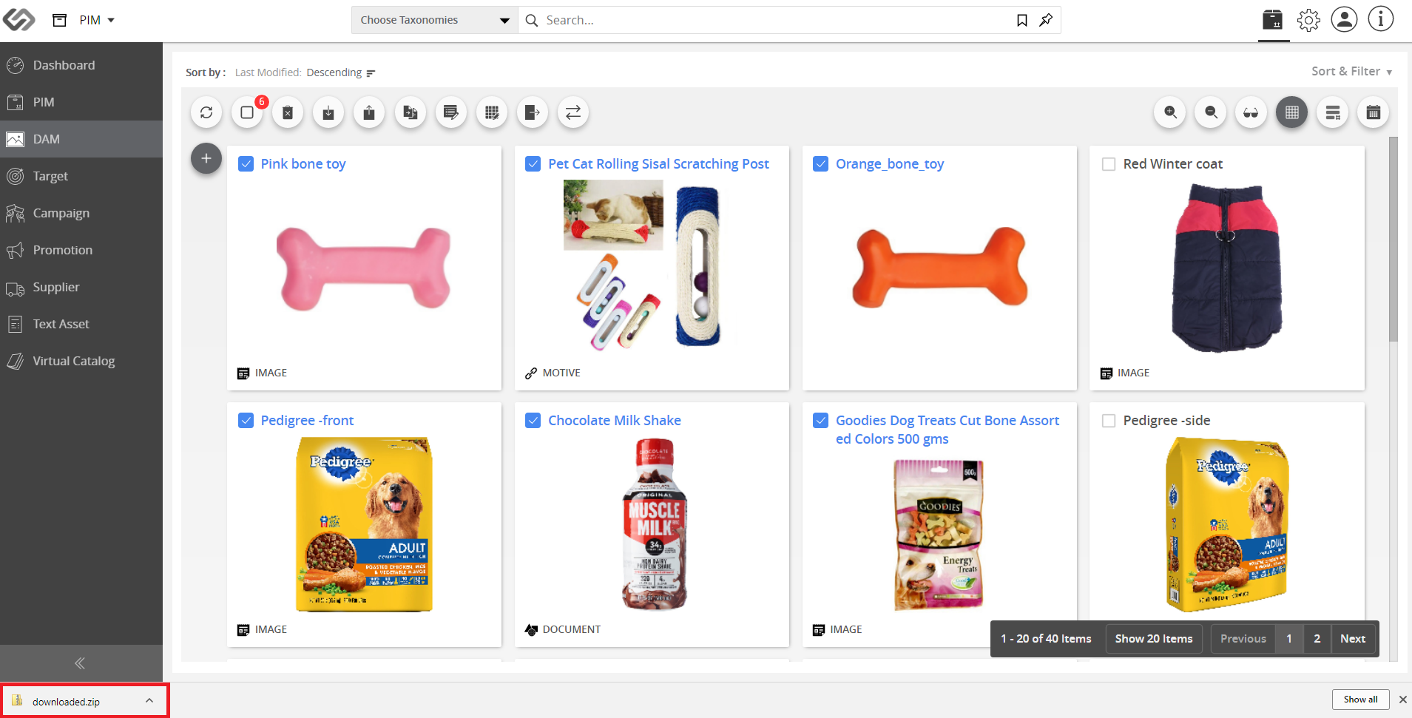Zoom in on thumbnails
This screenshot has height=718, width=1412.
pos(1170,112)
